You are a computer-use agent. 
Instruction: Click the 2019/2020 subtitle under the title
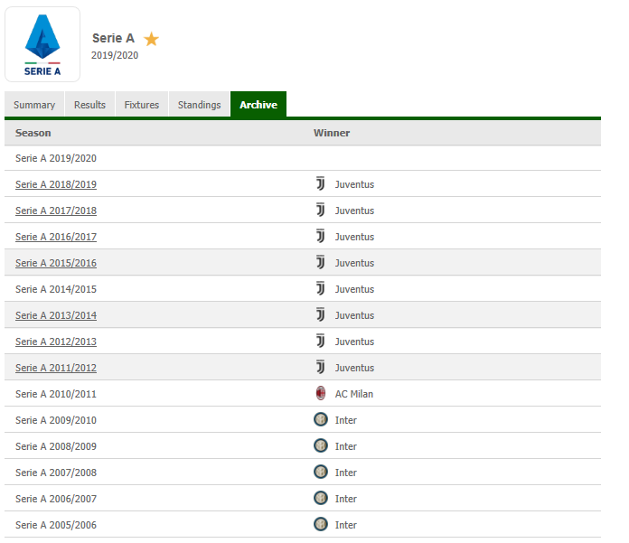coord(115,55)
